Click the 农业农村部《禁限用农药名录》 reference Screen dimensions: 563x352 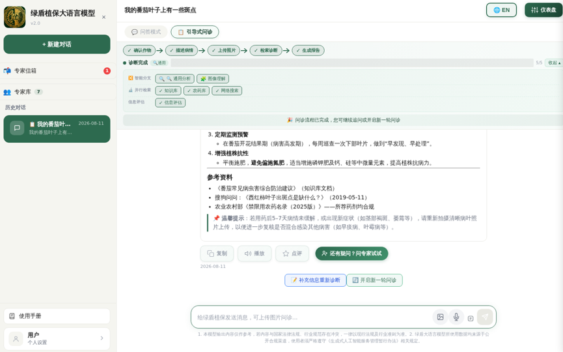[294, 207]
